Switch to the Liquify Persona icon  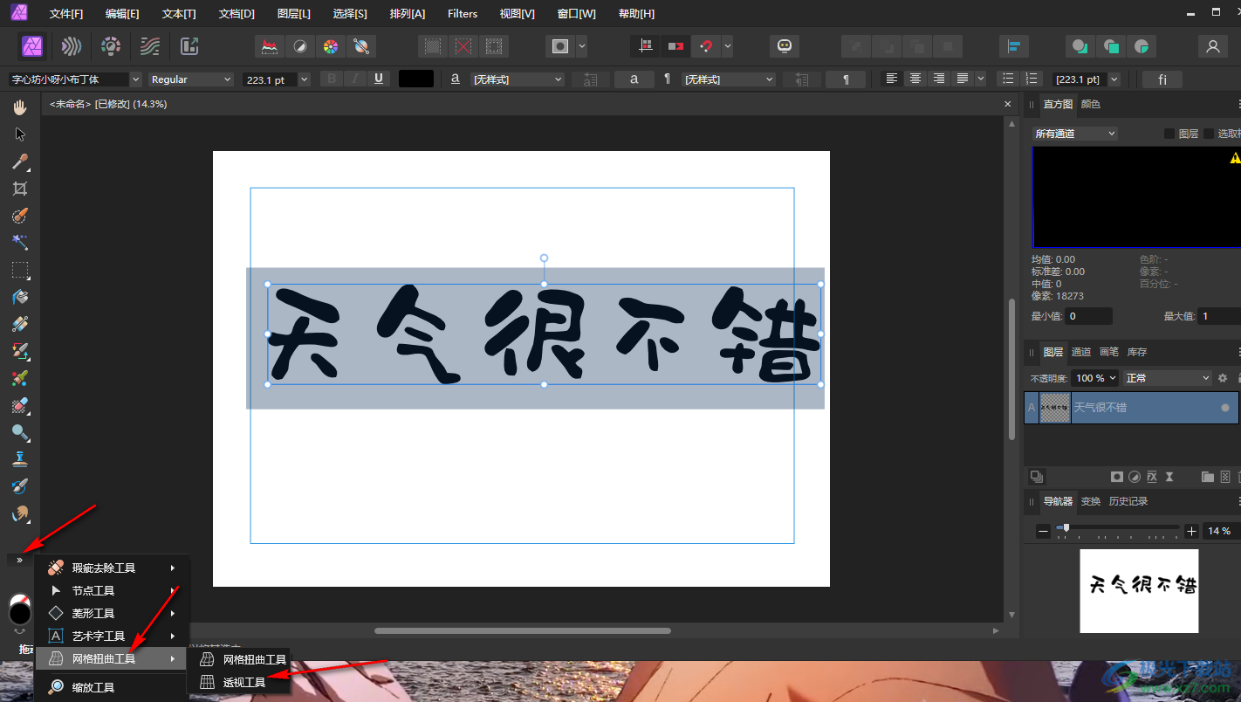click(72, 46)
